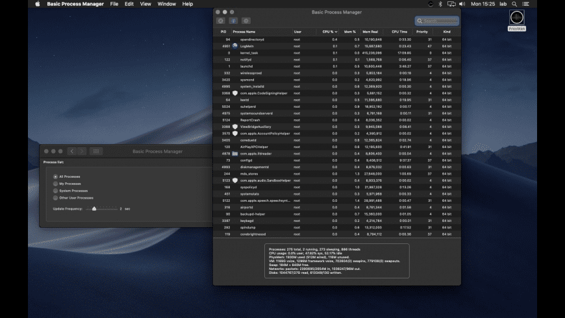Click the process search field
Viewport: 565px width, 318px height.
(x=437, y=21)
